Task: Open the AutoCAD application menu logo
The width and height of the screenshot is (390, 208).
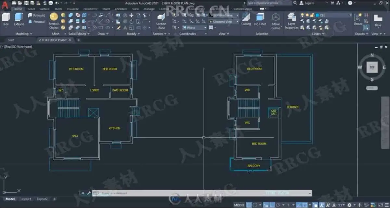Action: point(5,5)
